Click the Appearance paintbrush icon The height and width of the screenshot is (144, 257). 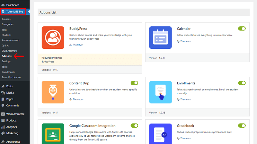tap(3, 142)
